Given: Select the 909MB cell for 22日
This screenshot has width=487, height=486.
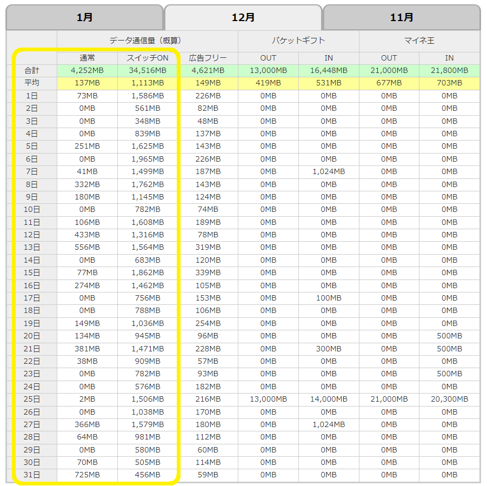Looking at the screenshot, I should point(148,361).
